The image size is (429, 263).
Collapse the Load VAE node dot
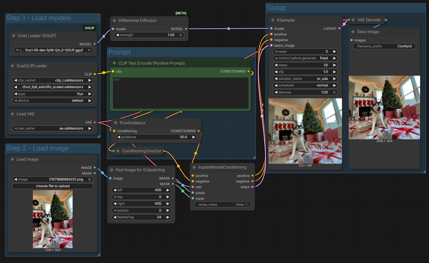(13, 114)
